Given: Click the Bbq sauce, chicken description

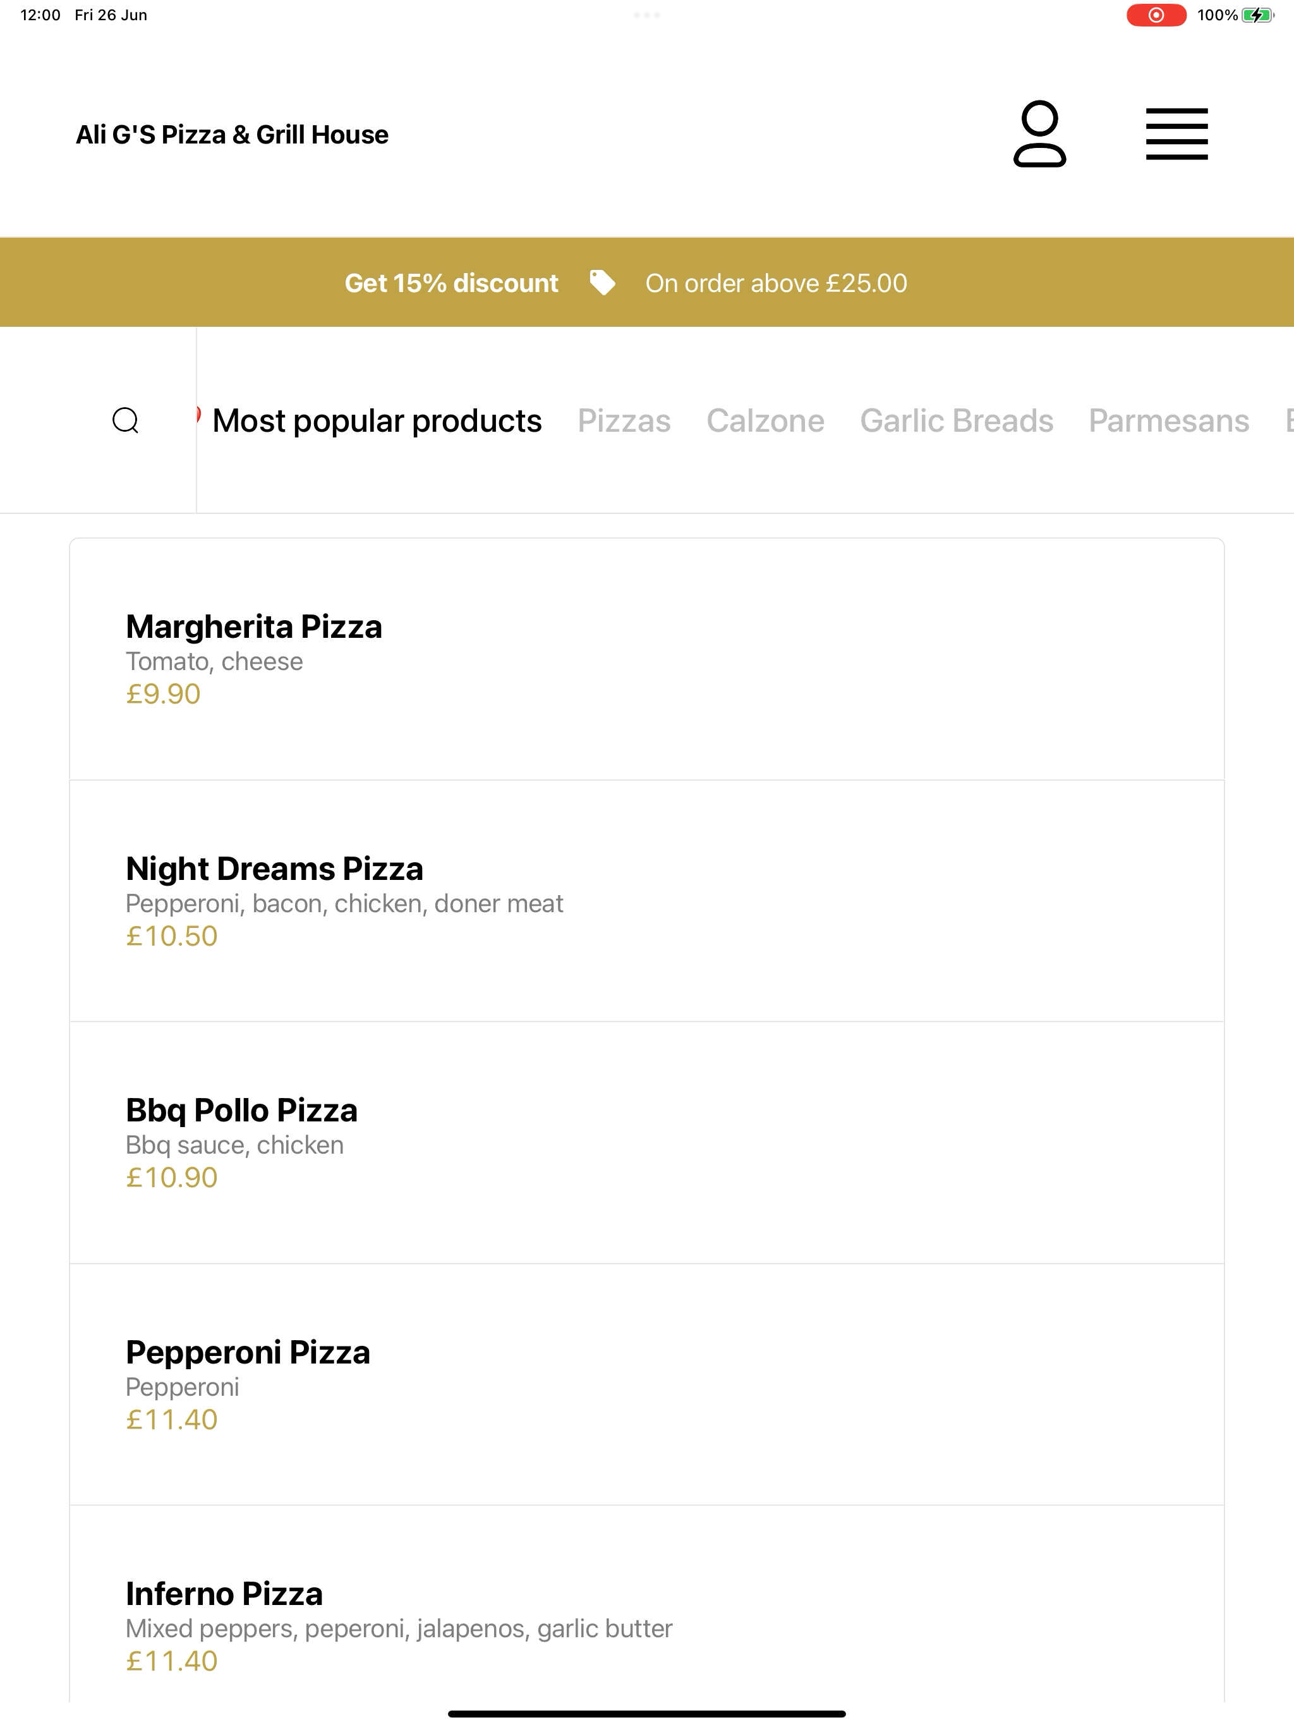Looking at the screenshot, I should pos(234,1145).
